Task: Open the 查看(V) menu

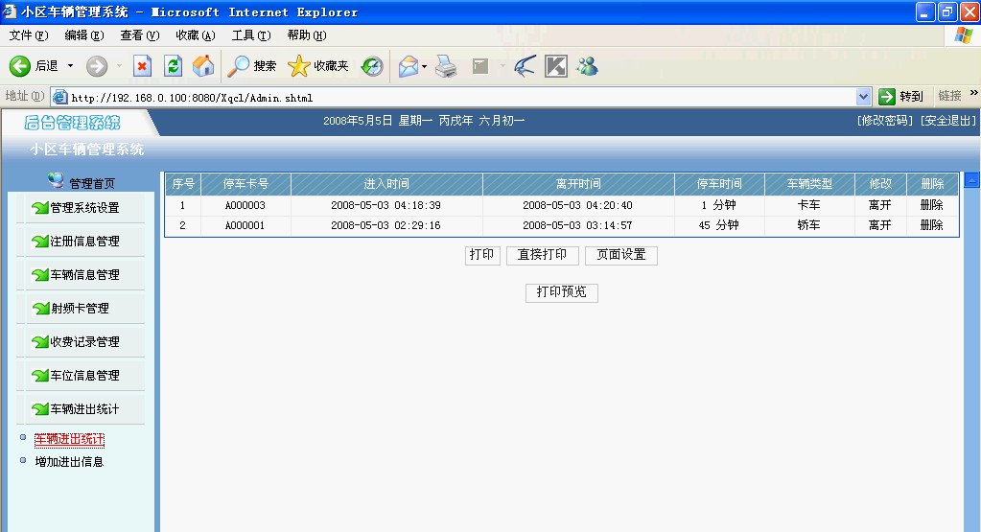Action: pyautogui.click(x=139, y=35)
